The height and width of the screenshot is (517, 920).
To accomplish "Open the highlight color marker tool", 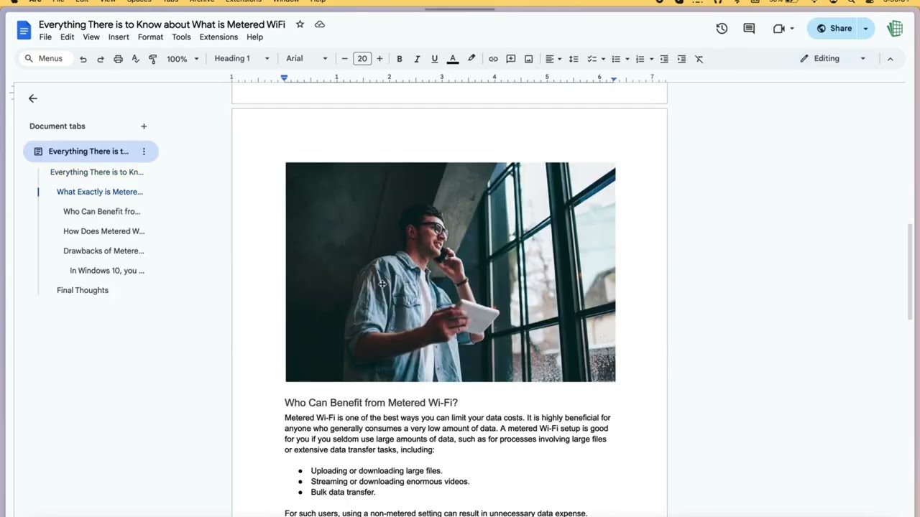I will click(471, 59).
